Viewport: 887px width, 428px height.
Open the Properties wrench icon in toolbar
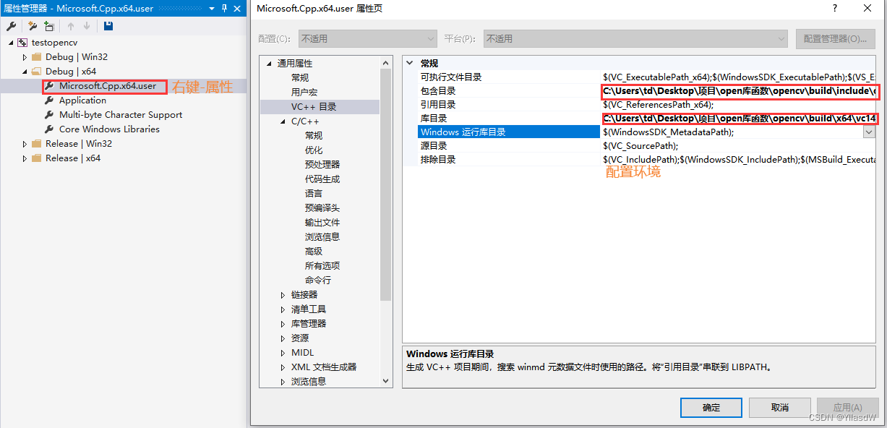[12, 26]
